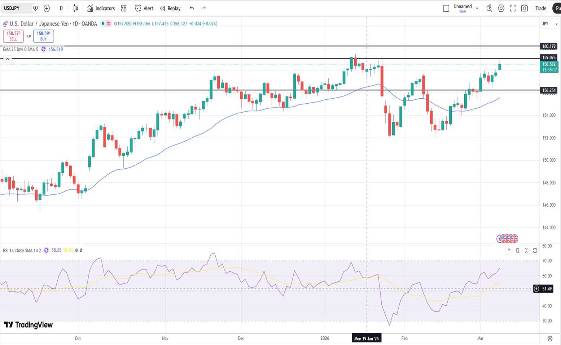The height and width of the screenshot is (345, 561).
Task: Open the Indicators menu
Action: click(x=101, y=8)
